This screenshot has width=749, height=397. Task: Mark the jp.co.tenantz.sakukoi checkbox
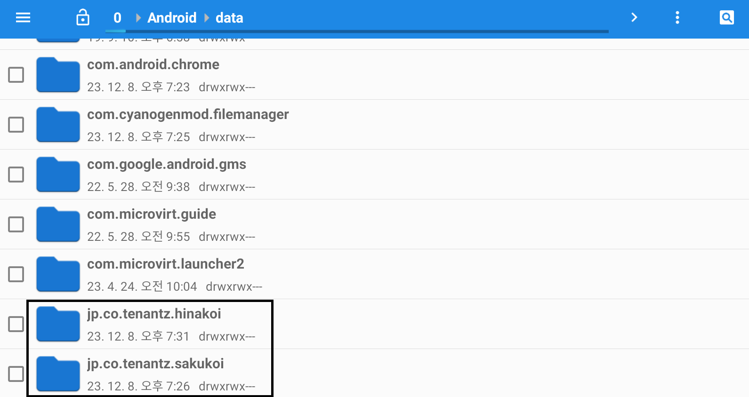click(x=16, y=374)
